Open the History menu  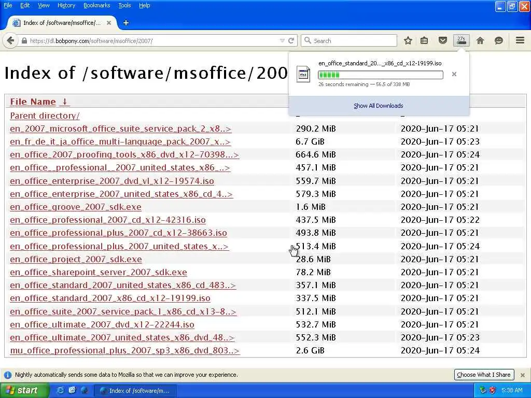66,5
